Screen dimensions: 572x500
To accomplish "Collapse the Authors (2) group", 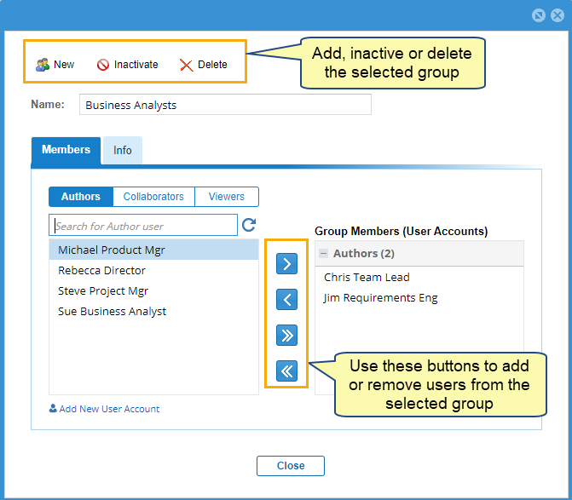I will [324, 253].
